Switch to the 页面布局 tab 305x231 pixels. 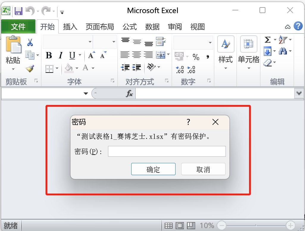[100, 27]
